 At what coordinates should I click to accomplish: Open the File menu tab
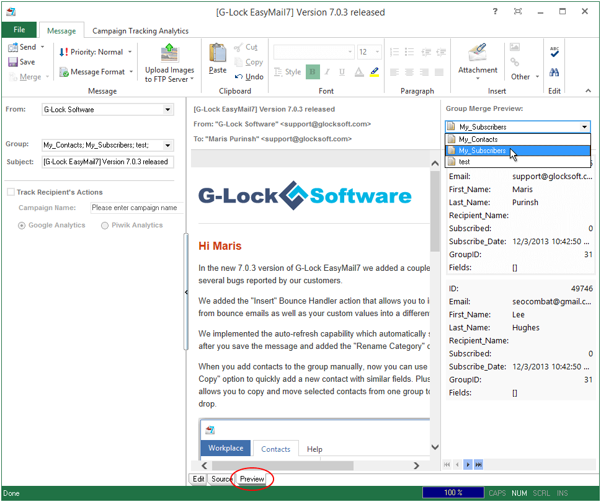19,30
